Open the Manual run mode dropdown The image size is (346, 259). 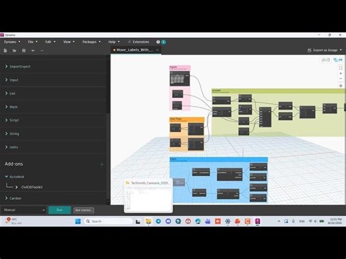(24, 210)
